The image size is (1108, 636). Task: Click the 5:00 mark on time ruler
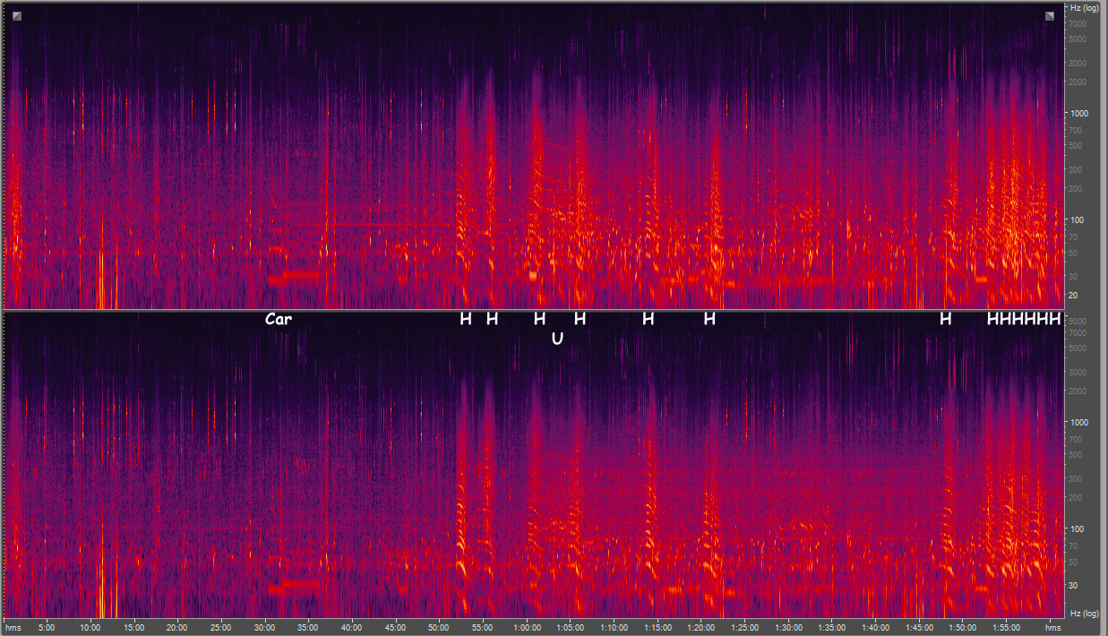pos(47,627)
